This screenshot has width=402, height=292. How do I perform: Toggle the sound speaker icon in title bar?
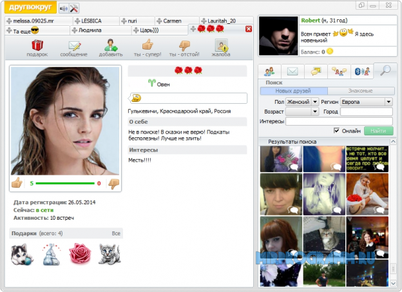[x=63, y=8]
